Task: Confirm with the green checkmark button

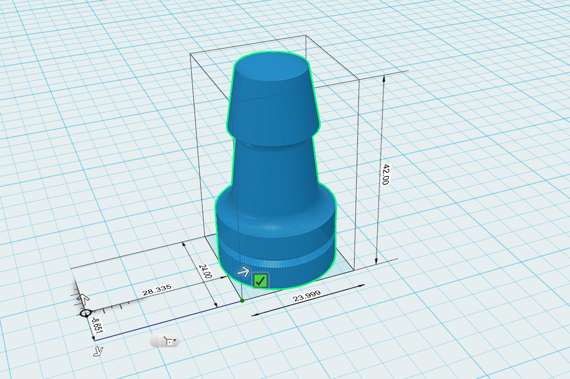Action: tap(260, 280)
